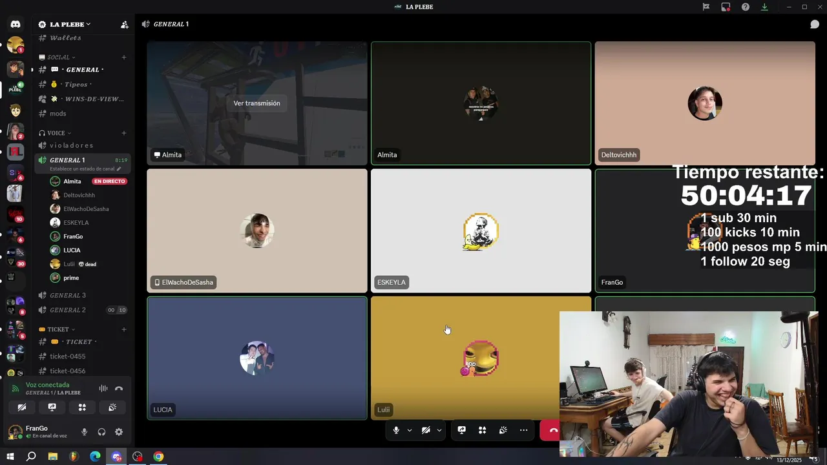Join the GENERAL 3 voice channel
The height and width of the screenshot is (465, 827).
83,295
